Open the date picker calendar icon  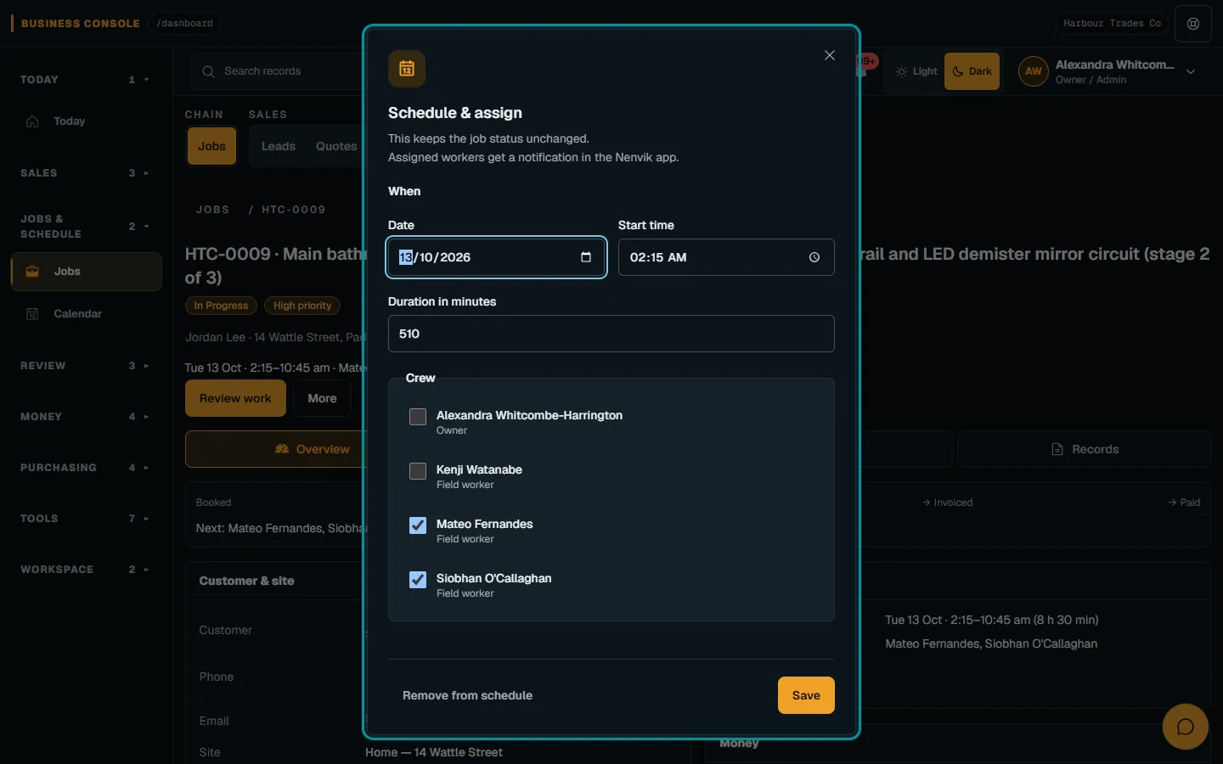(585, 257)
